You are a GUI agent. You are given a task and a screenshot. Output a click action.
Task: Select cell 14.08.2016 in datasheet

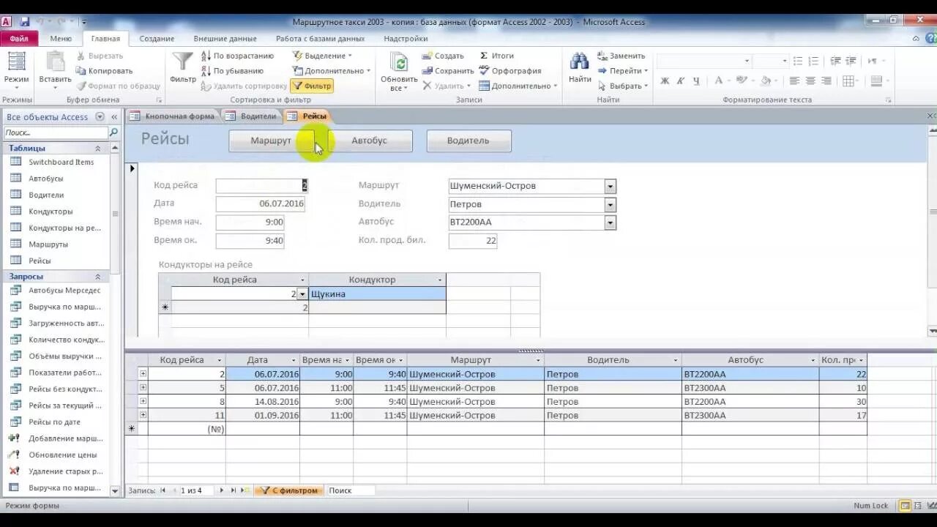click(x=263, y=402)
